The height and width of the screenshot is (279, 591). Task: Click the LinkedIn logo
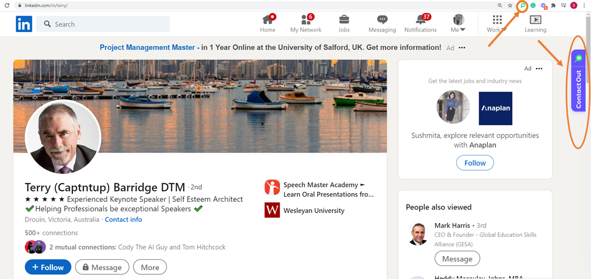(x=24, y=24)
